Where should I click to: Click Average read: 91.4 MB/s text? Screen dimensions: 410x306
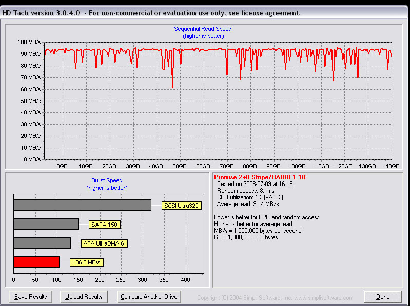tap(248, 204)
